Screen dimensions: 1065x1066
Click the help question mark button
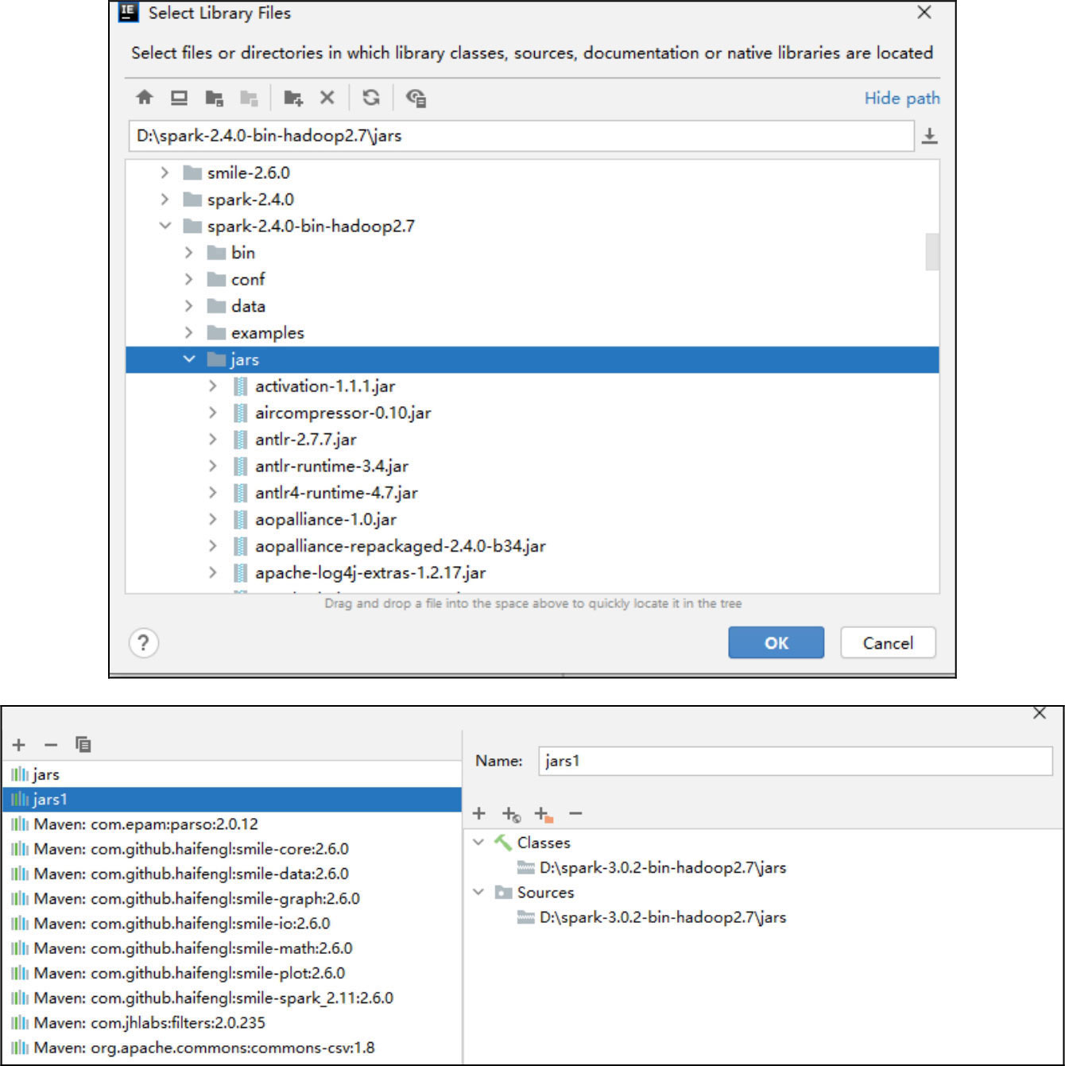point(144,642)
